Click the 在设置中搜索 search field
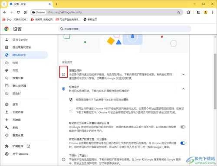This screenshot has width=217, height=166. [125, 29]
